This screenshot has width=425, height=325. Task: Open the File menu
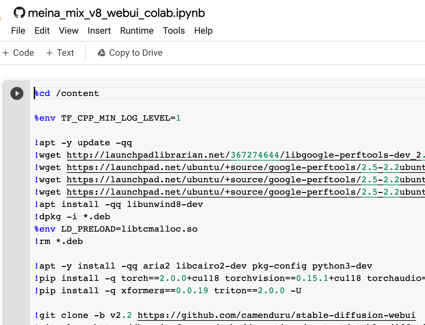(18, 30)
